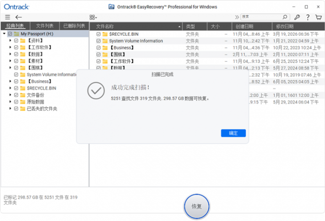325x221 pixels.
Task: Click 【Business】 folder icon in file list
Action: pyautogui.click(x=105, y=48)
